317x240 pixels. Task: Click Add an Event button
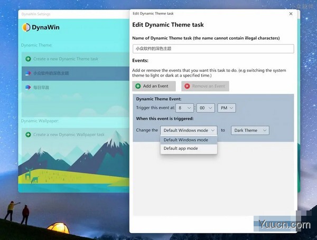[154, 86]
